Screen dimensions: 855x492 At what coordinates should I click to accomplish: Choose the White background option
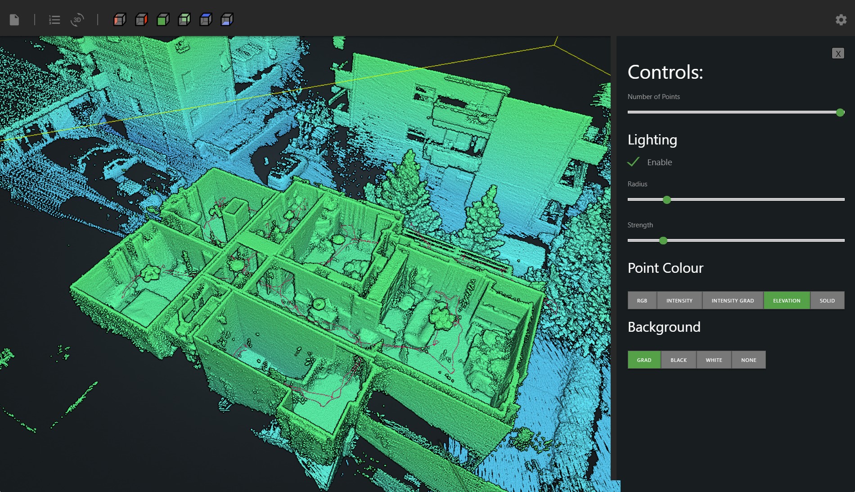714,360
